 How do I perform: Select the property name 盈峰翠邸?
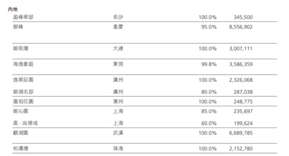(x=23, y=17)
